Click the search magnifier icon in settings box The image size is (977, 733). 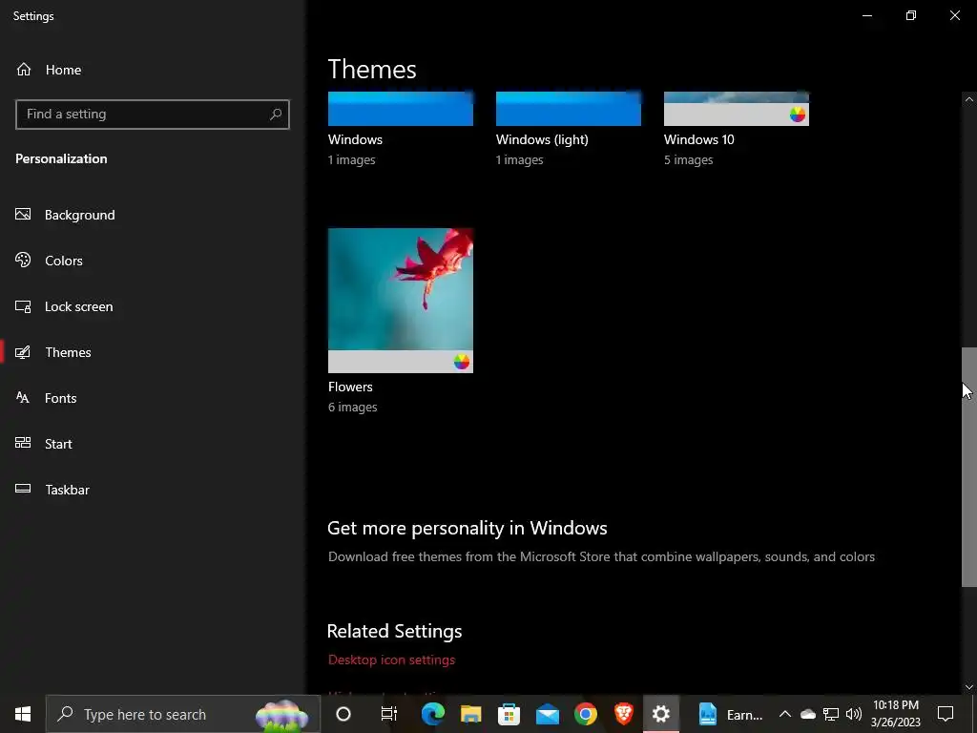click(276, 115)
